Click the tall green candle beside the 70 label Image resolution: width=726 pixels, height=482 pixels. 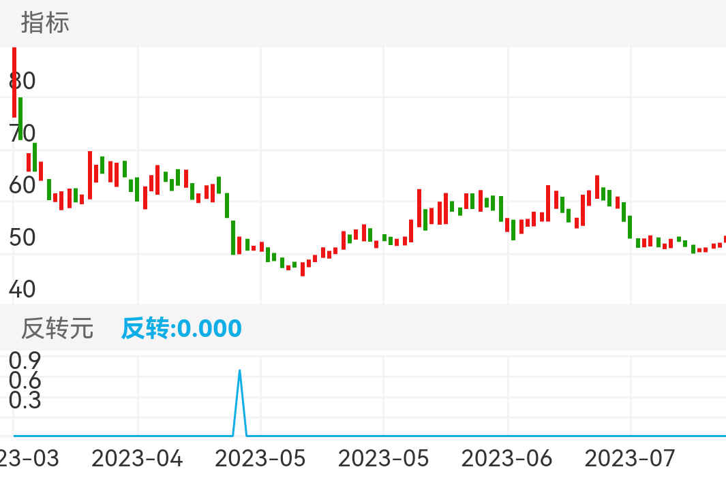[20, 118]
